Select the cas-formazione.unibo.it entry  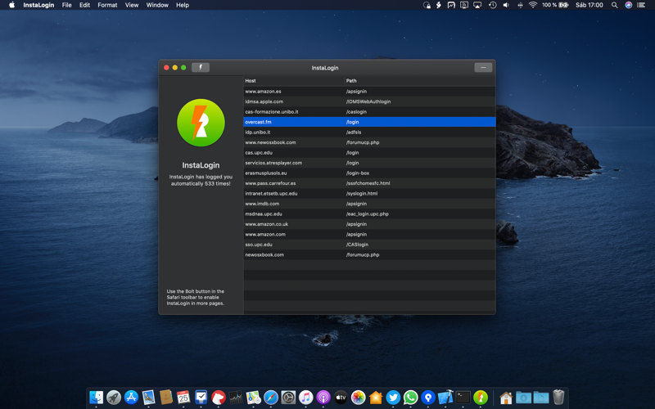point(272,112)
